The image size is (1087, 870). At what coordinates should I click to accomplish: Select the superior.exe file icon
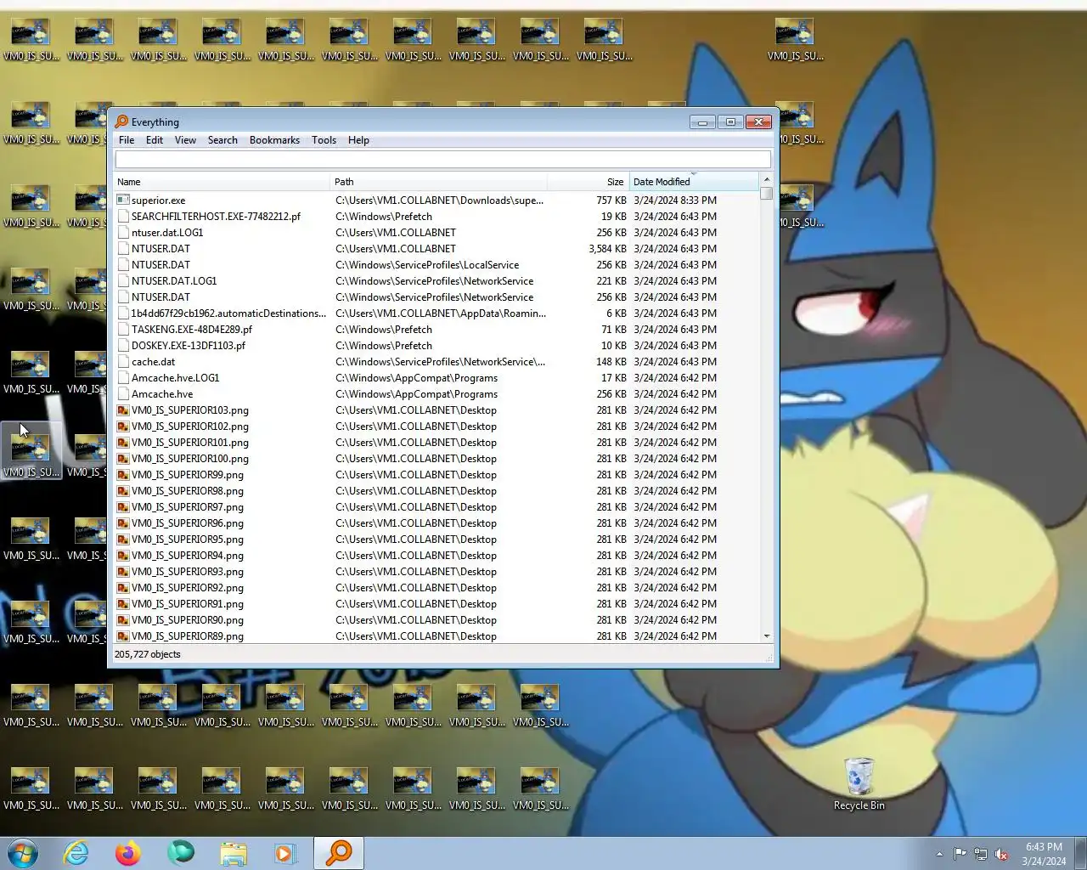pyautogui.click(x=123, y=200)
